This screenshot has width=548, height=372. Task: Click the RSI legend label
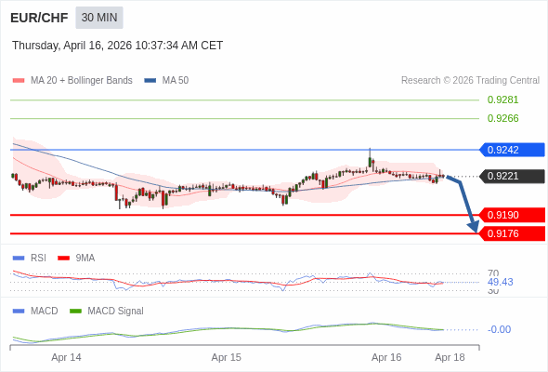coord(38,259)
